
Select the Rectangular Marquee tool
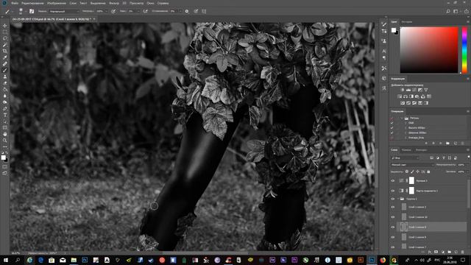(x=5, y=32)
